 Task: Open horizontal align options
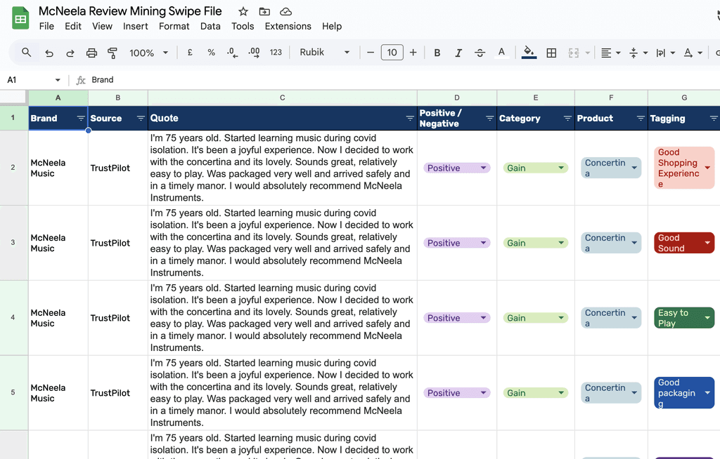click(610, 53)
